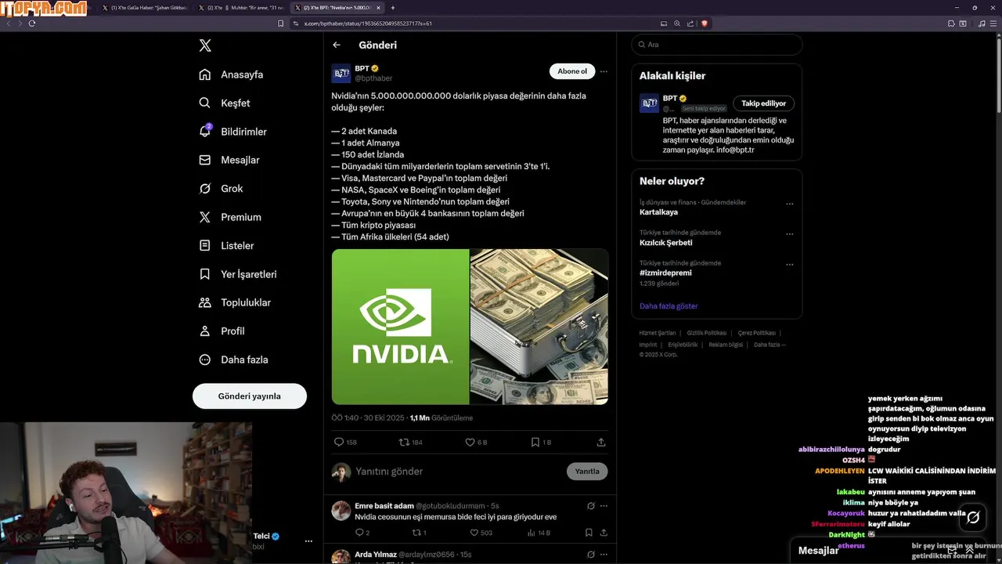Open the cash briefcase image
Image resolution: width=1002 pixels, height=564 pixels.
(x=539, y=327)
